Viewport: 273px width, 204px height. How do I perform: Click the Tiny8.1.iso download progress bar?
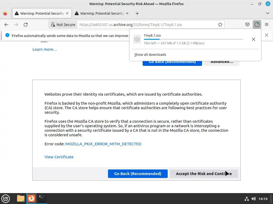click(x=194, y=39)
